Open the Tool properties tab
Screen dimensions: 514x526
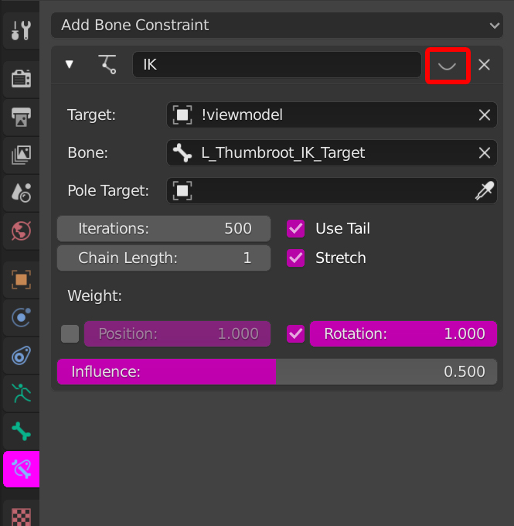pos(21,31)
